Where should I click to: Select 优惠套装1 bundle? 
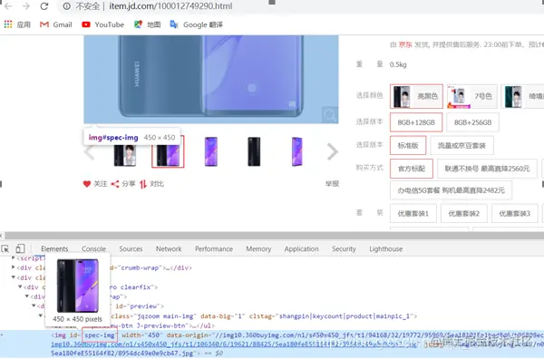point(413,213)
